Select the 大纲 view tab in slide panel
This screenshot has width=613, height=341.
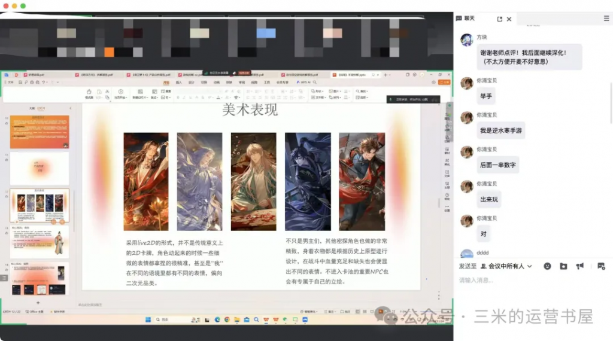tap(32, 108)
